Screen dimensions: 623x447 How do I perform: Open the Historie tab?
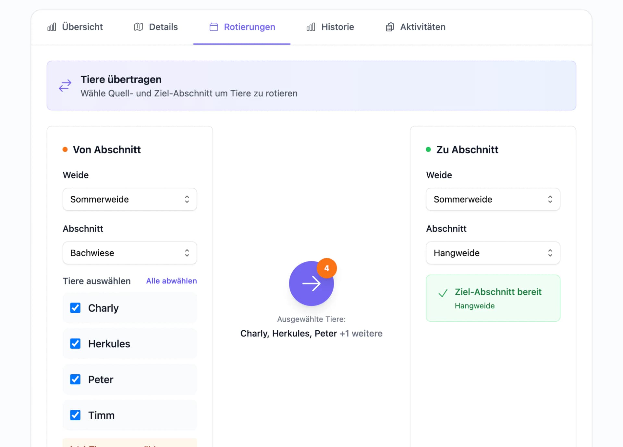330,27
